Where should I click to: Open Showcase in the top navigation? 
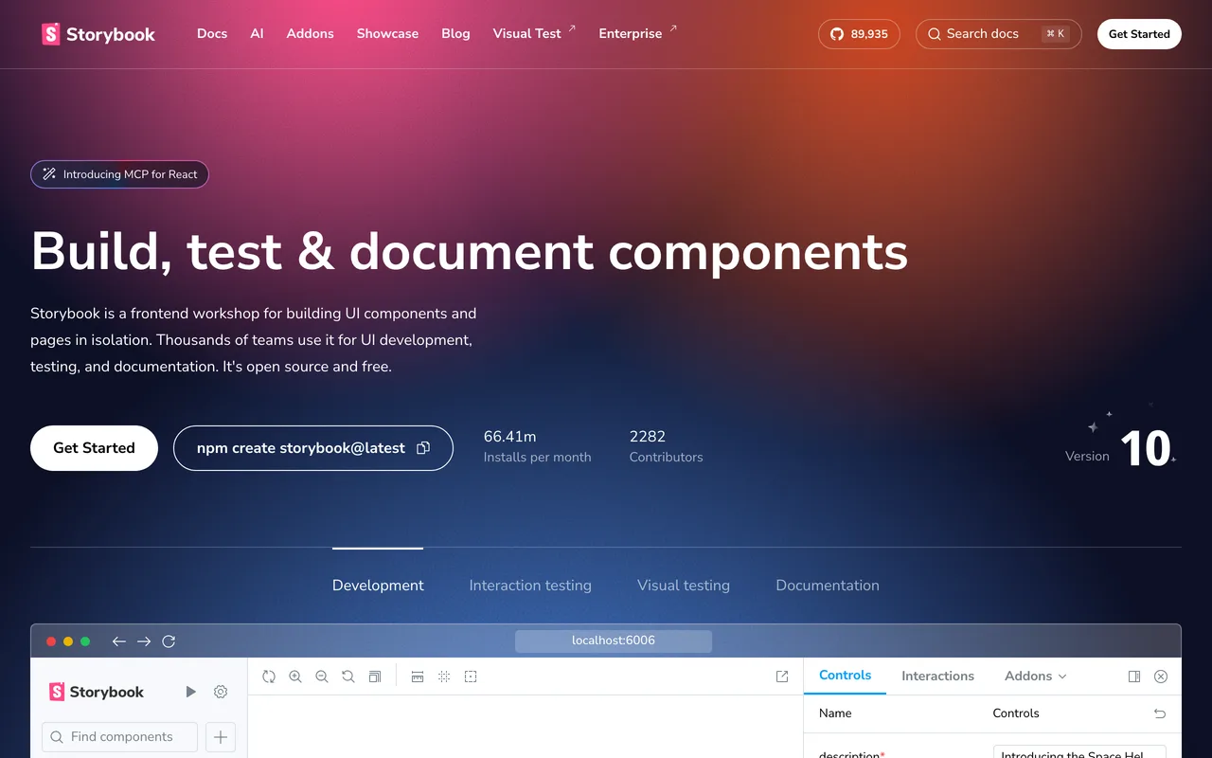(x=387, y=33)
